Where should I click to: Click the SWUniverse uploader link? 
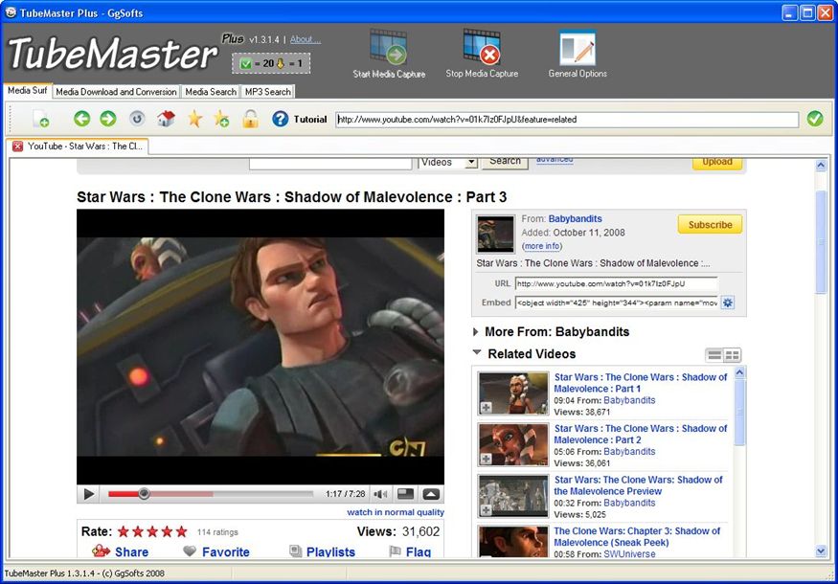tap(629, 554)
